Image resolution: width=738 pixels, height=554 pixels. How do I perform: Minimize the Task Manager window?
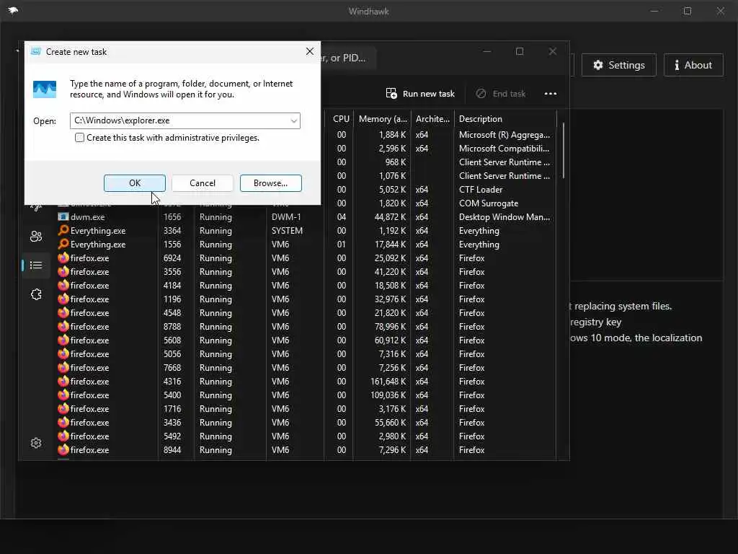[x=487, y=51]
